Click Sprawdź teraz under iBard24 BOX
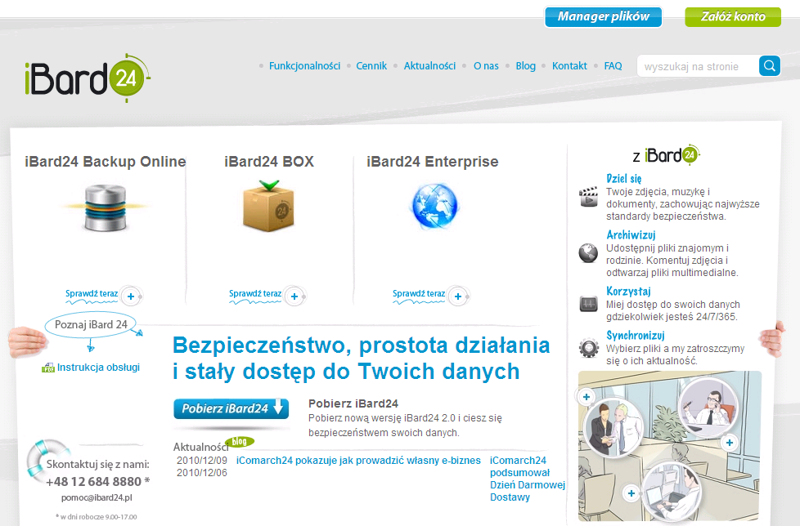The height and width of the screenshot is (526, 800). point(255,294)
